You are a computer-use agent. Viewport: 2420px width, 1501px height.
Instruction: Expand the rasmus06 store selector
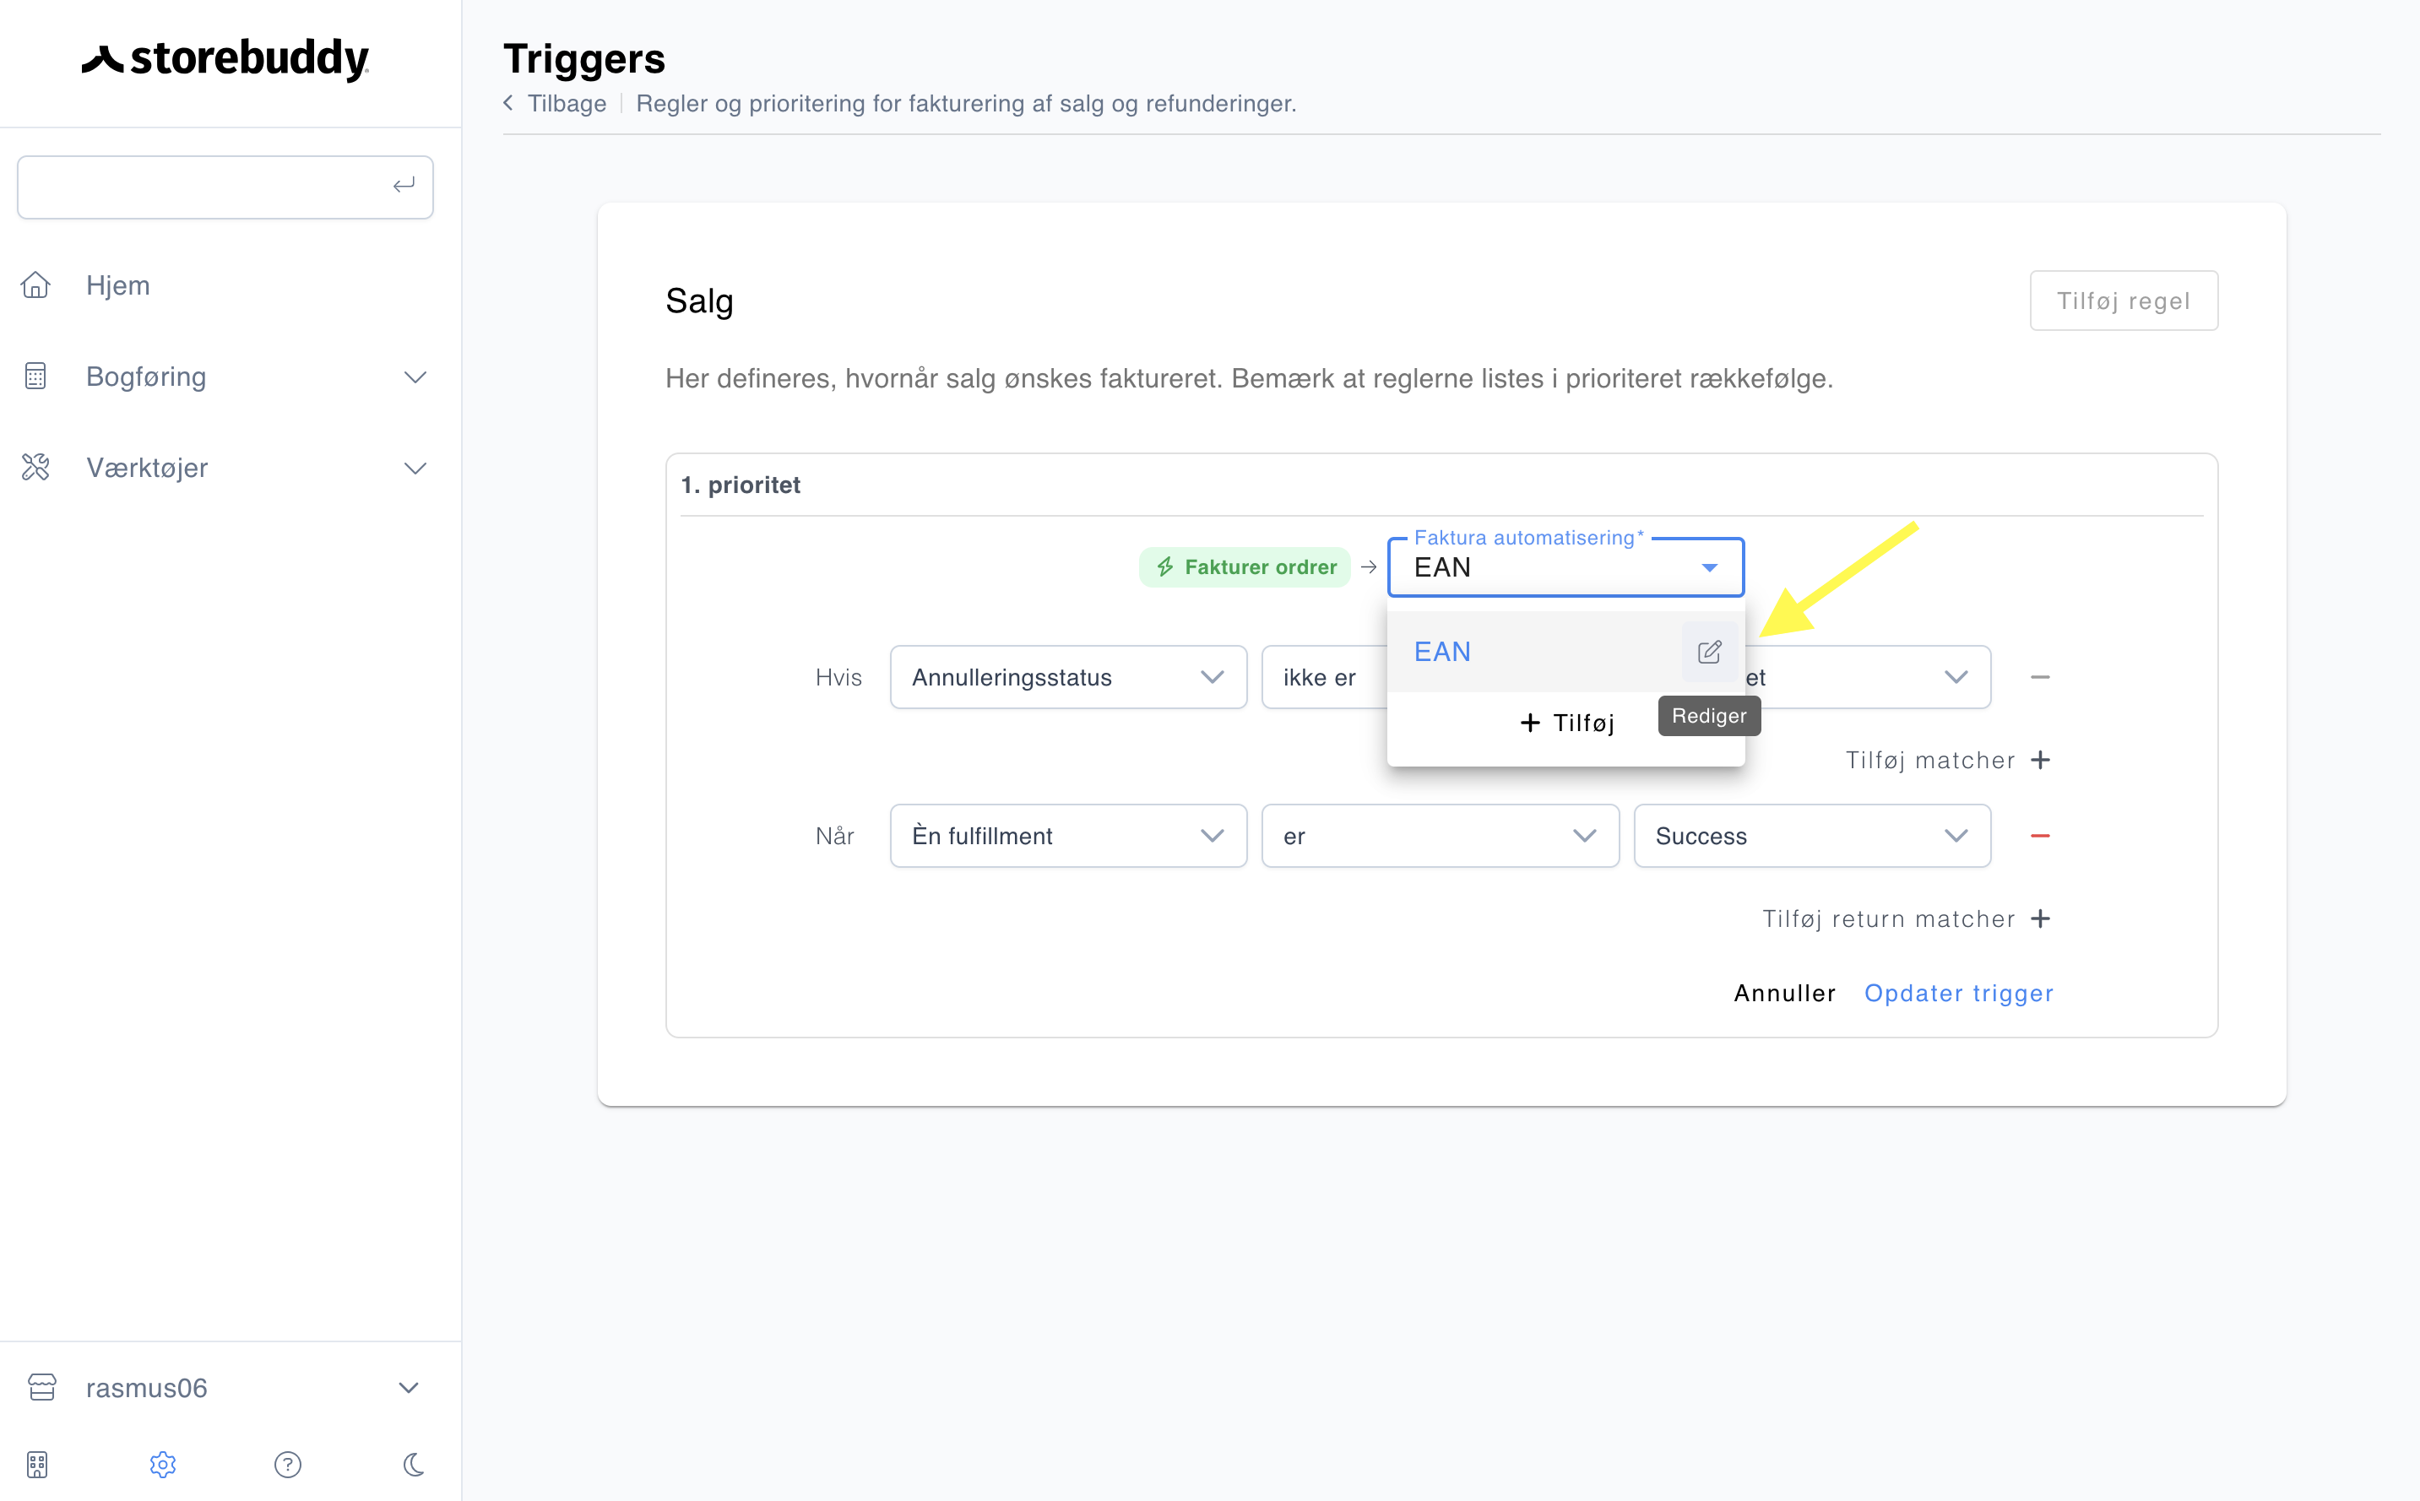408,1388
